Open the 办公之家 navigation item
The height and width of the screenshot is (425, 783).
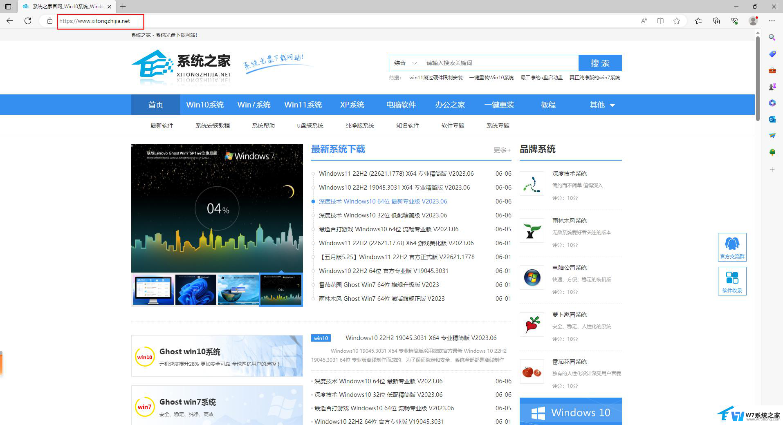click(450, 105)
